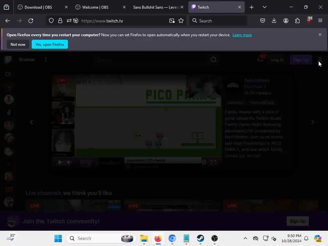This screenshot has width=328, height=246.
Task: Open Twitch Browse page
Action: (x=27, y=60)
